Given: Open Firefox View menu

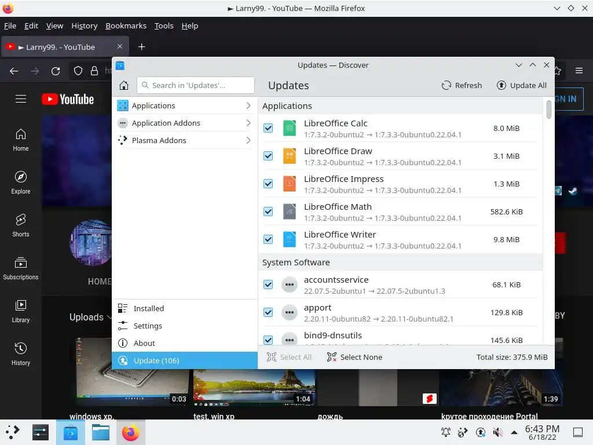Looking at the screenshot, I should click(54, 25).
